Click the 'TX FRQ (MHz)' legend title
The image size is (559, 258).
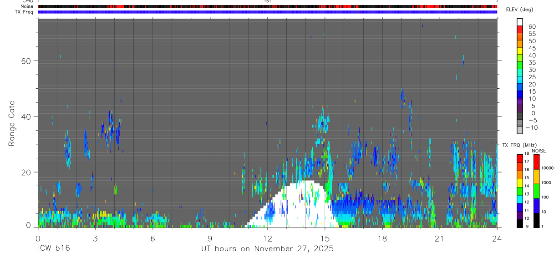tap(518, 145)
